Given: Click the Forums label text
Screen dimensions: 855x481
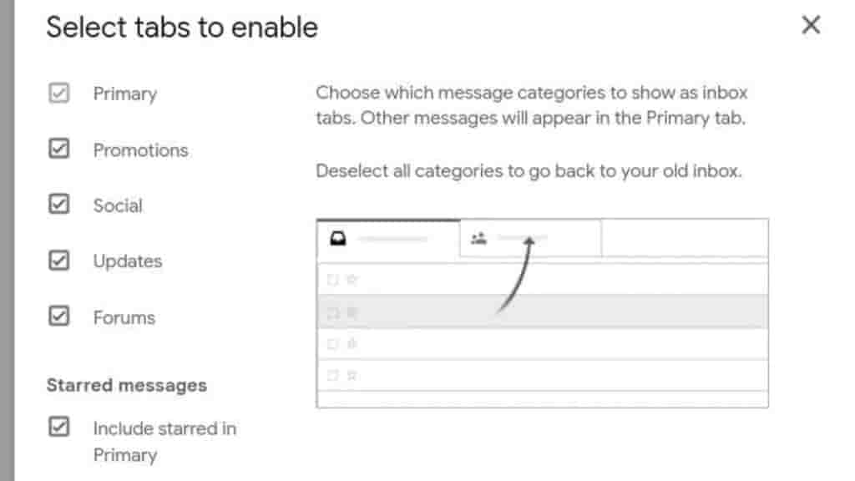Looking at the screenshot, I should [x=124, y=317].
